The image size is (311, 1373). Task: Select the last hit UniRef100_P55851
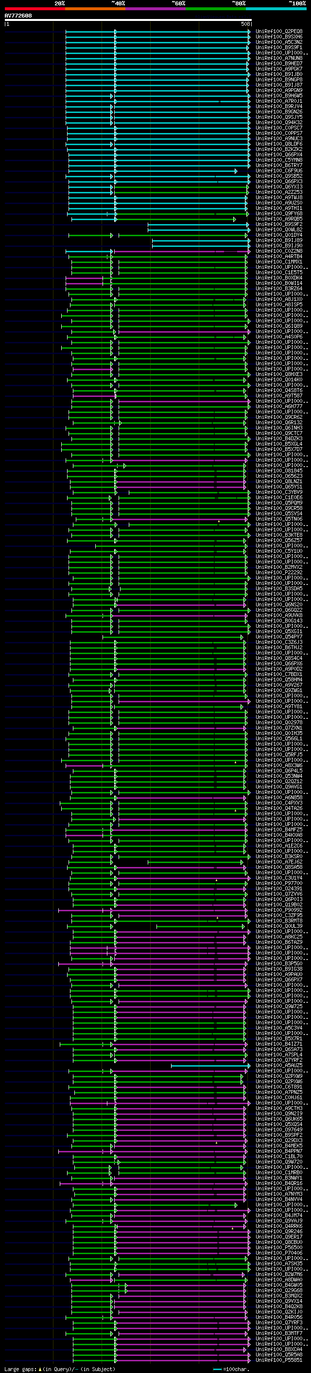279,1360
